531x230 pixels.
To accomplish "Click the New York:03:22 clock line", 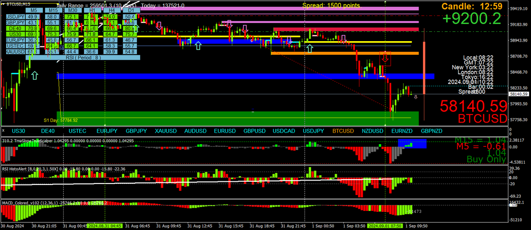I will tap(473, 67).
